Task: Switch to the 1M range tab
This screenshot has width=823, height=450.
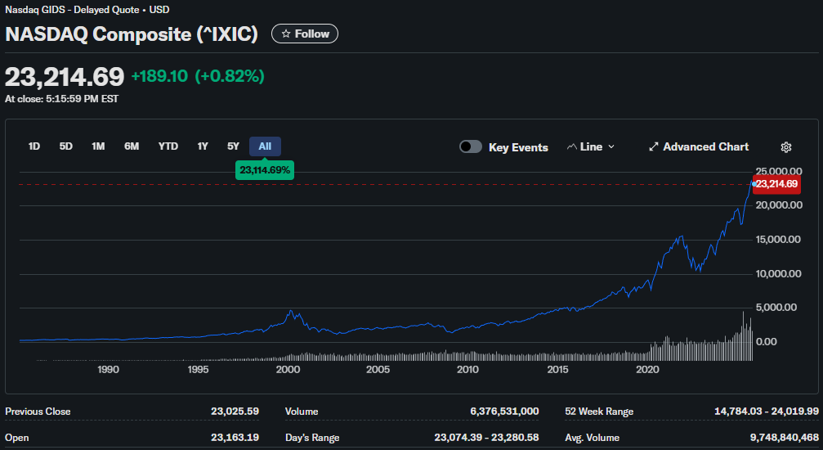Action: (98, 146)
